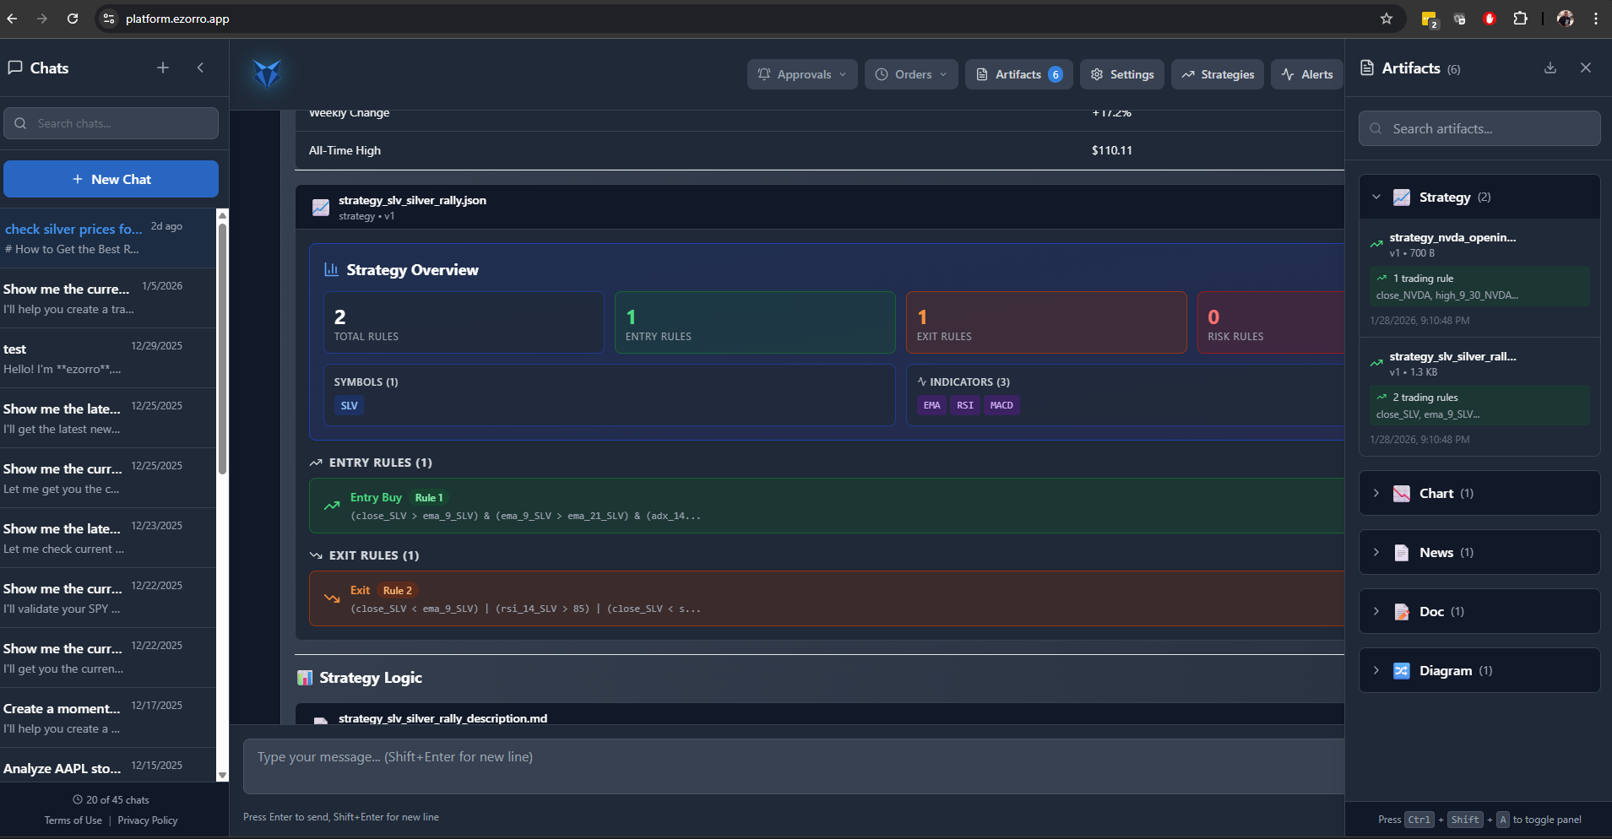
Task: Click the strategy_slv_silver_rally.json file icon
Action: 321,207
